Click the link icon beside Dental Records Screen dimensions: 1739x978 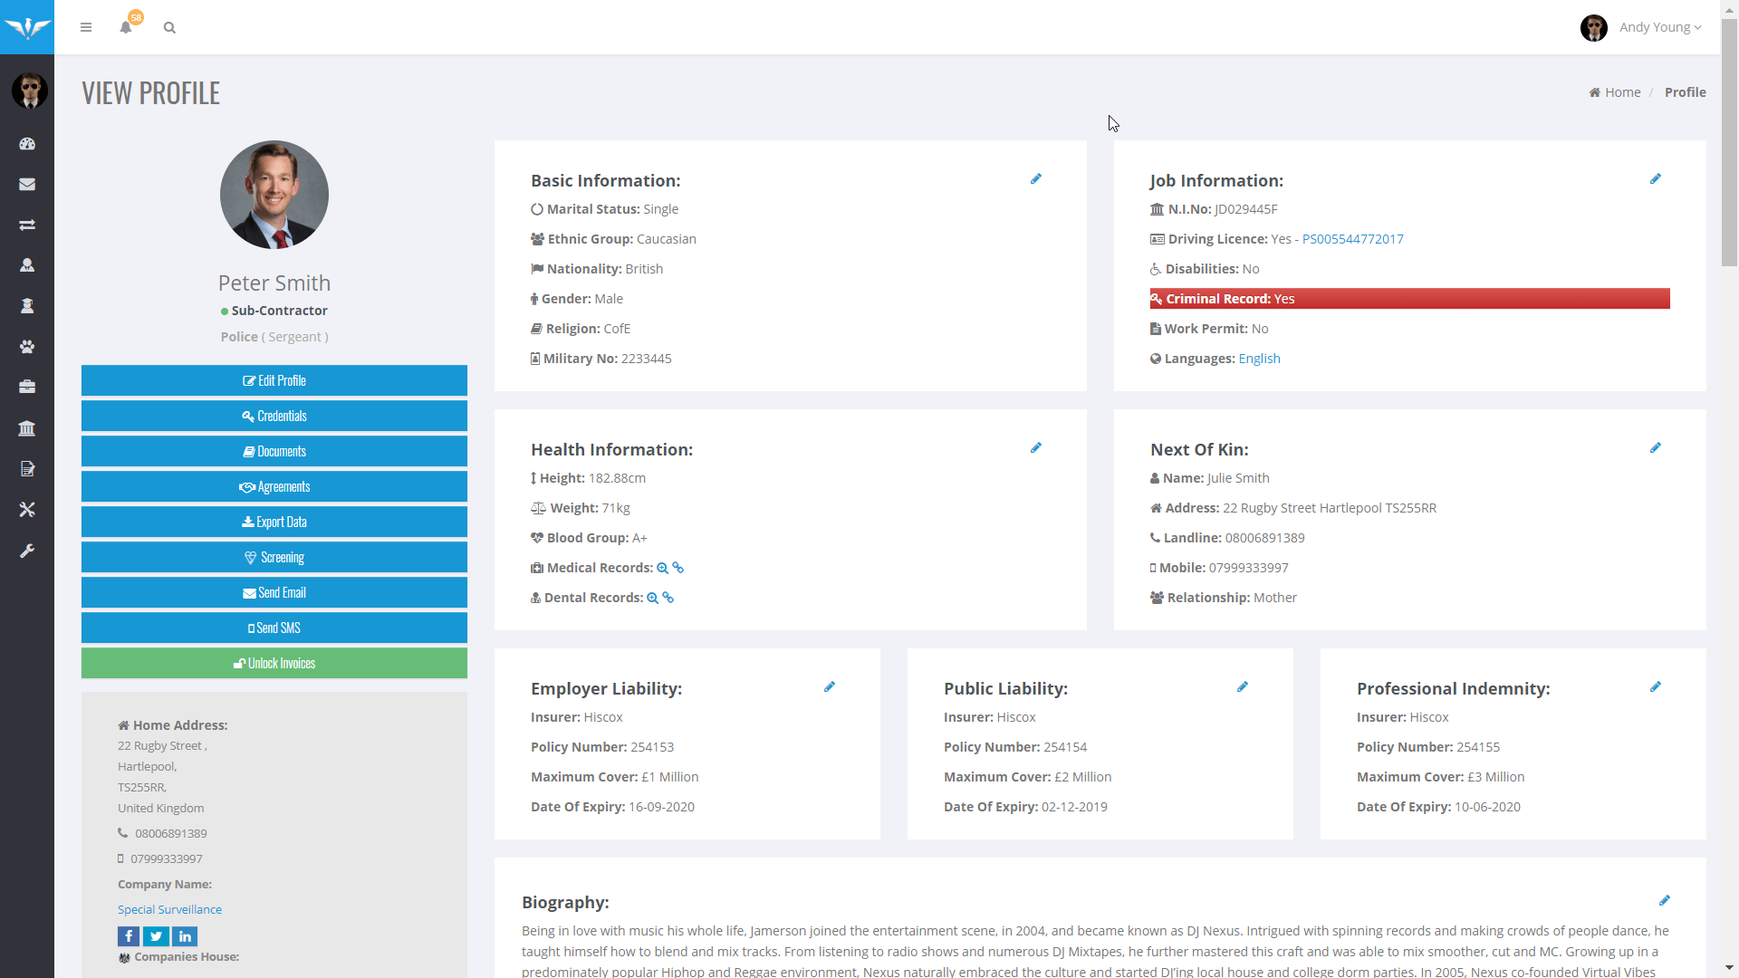[x=668, y=598]
